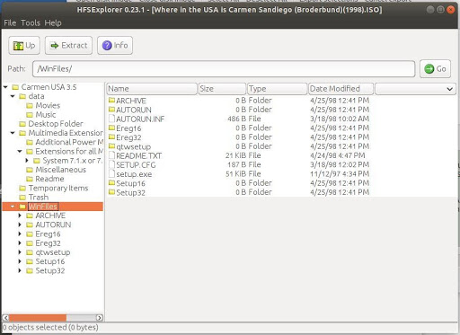Focus the Path input field

tap(224, 69)
